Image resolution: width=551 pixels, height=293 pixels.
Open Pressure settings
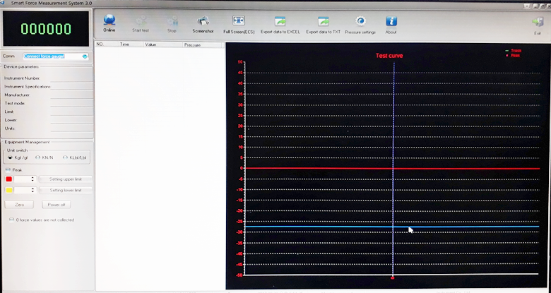pos(360,21)
